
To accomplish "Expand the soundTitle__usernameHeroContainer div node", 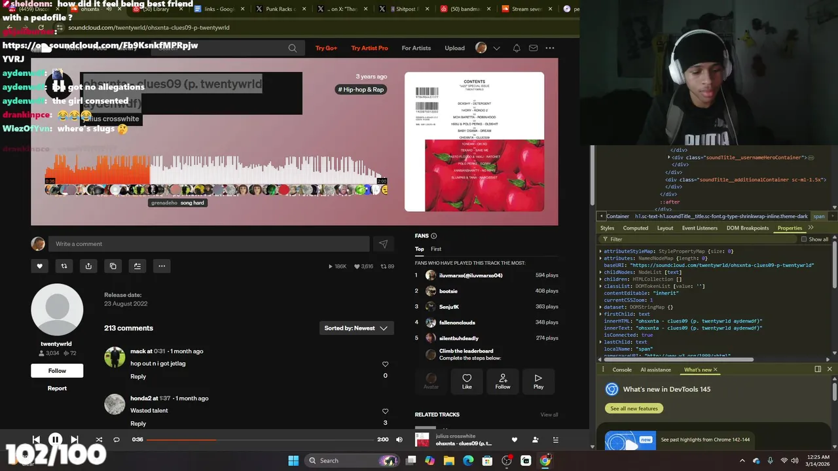I will (x=669, y=158).
